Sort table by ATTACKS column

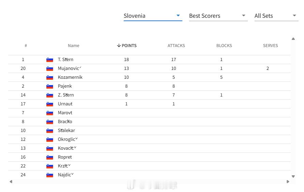pyautogui.click(x=176, y=46)
